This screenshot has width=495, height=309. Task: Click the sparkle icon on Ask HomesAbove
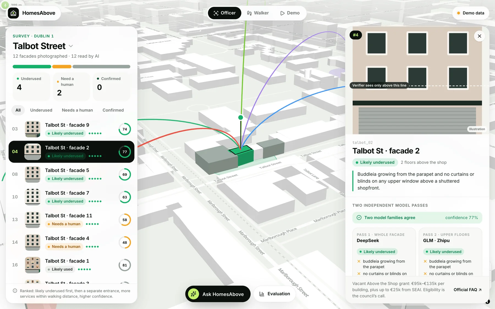point(194,294)
